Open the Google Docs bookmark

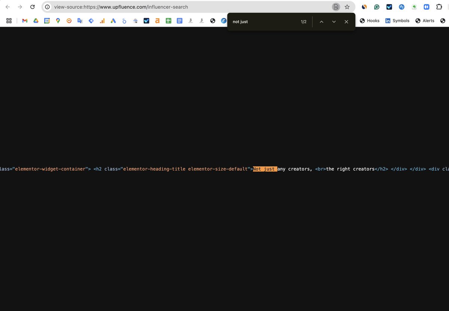180,21
